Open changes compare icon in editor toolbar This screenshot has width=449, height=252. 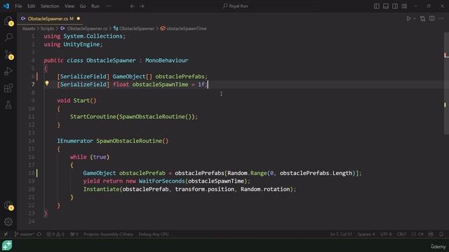click(422, 19)
